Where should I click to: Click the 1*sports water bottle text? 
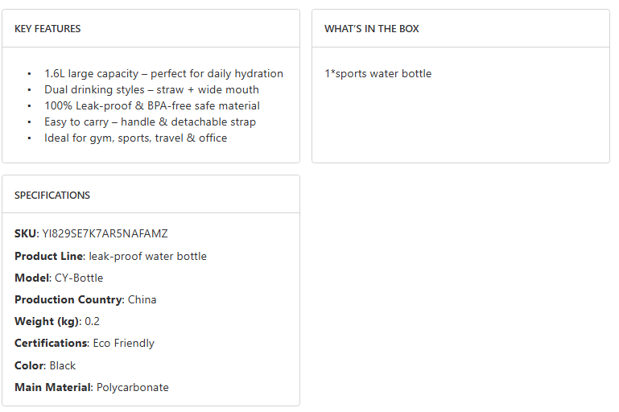(378, 74)
